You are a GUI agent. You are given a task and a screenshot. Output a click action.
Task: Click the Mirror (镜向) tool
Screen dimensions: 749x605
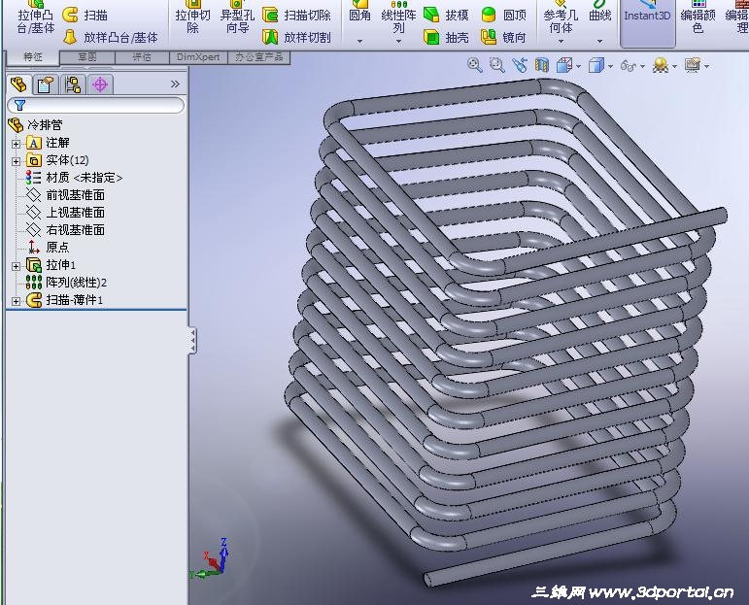(503, 37)
